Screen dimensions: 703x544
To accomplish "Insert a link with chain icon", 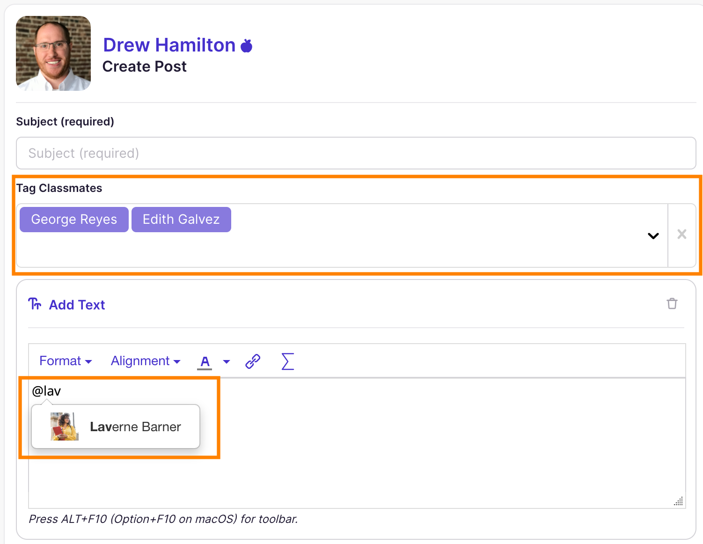I will 253,361.
